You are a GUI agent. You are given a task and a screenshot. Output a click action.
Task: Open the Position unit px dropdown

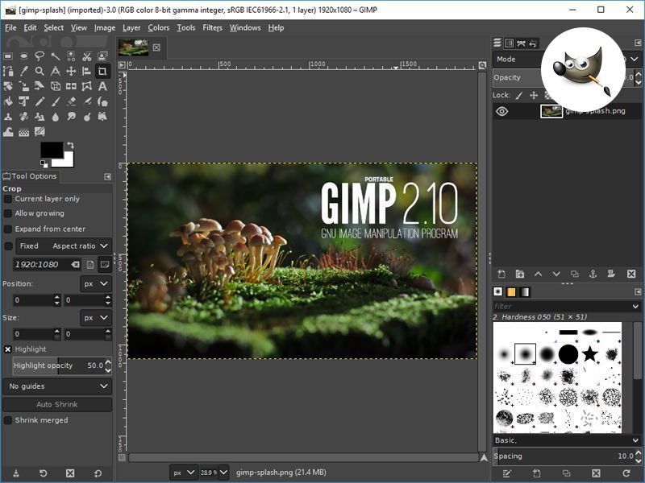tap(95, 284)
